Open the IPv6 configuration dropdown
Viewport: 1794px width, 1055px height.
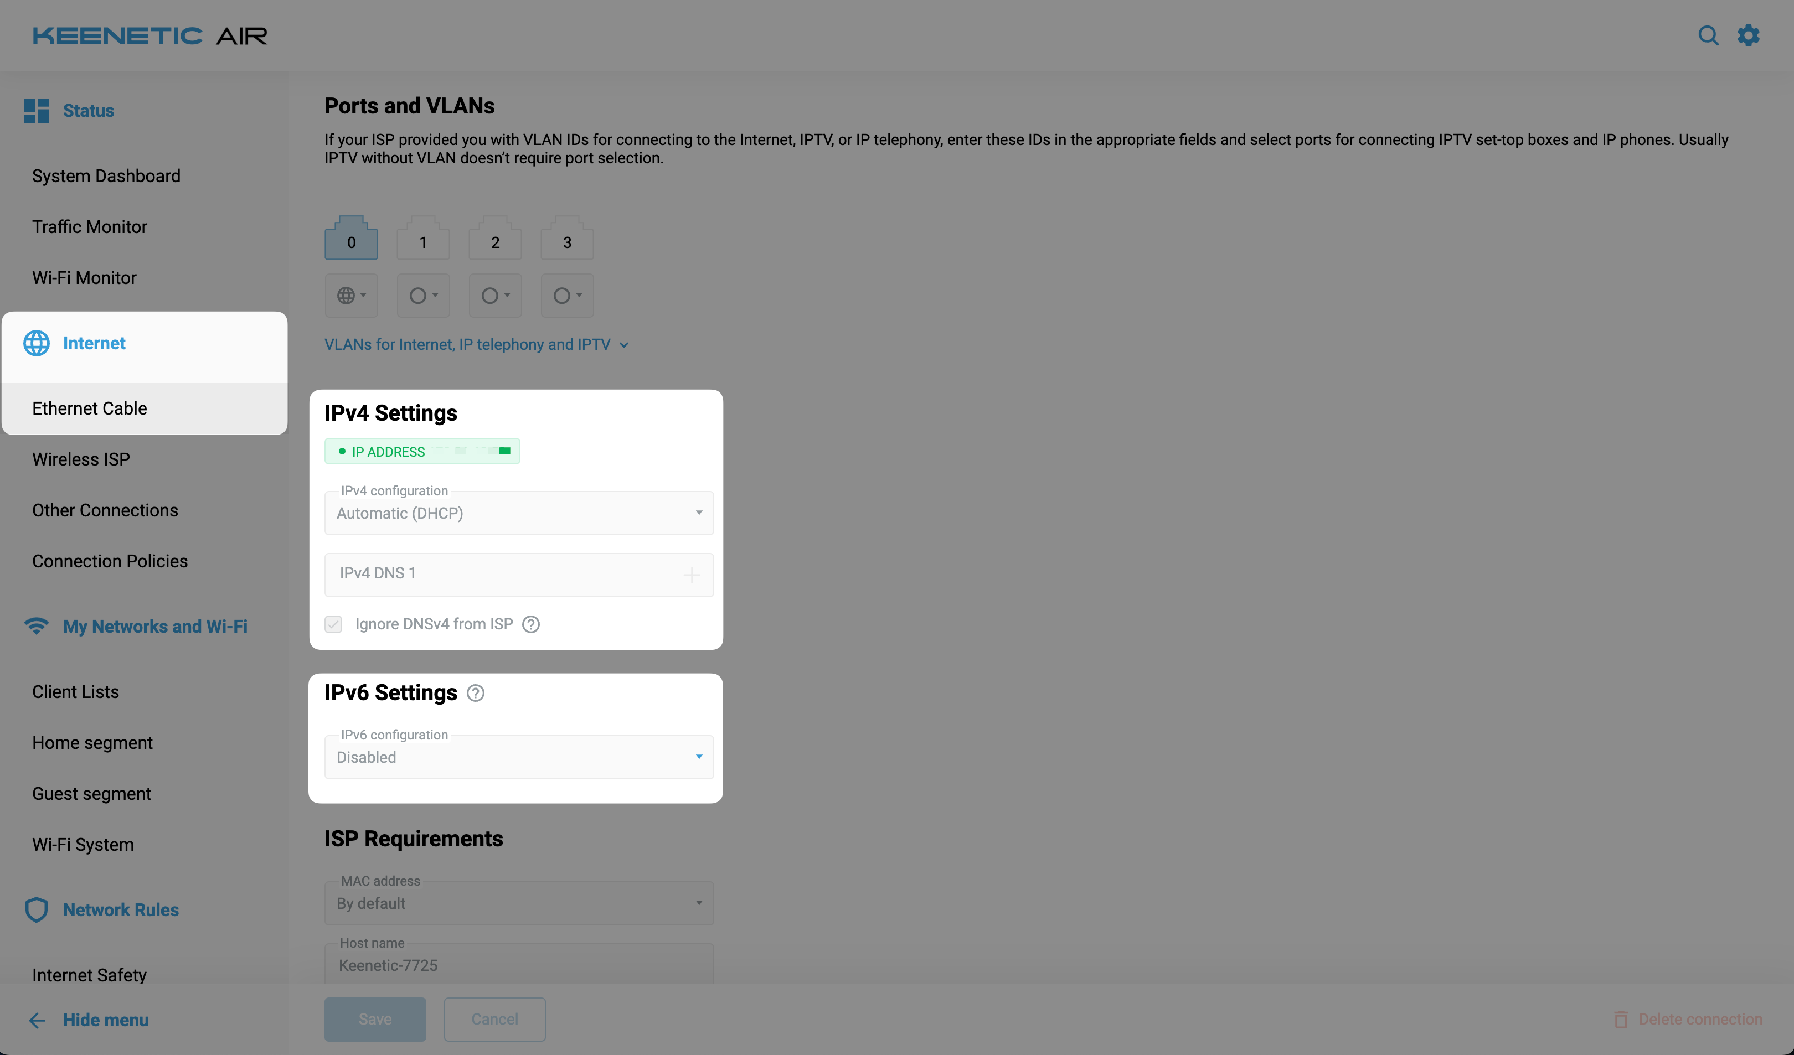[518, 757]
